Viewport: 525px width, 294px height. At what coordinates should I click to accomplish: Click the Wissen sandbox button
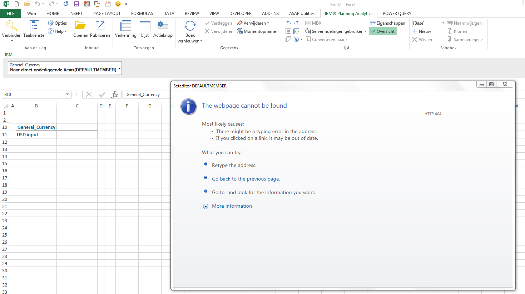click(x=422, y=40)
